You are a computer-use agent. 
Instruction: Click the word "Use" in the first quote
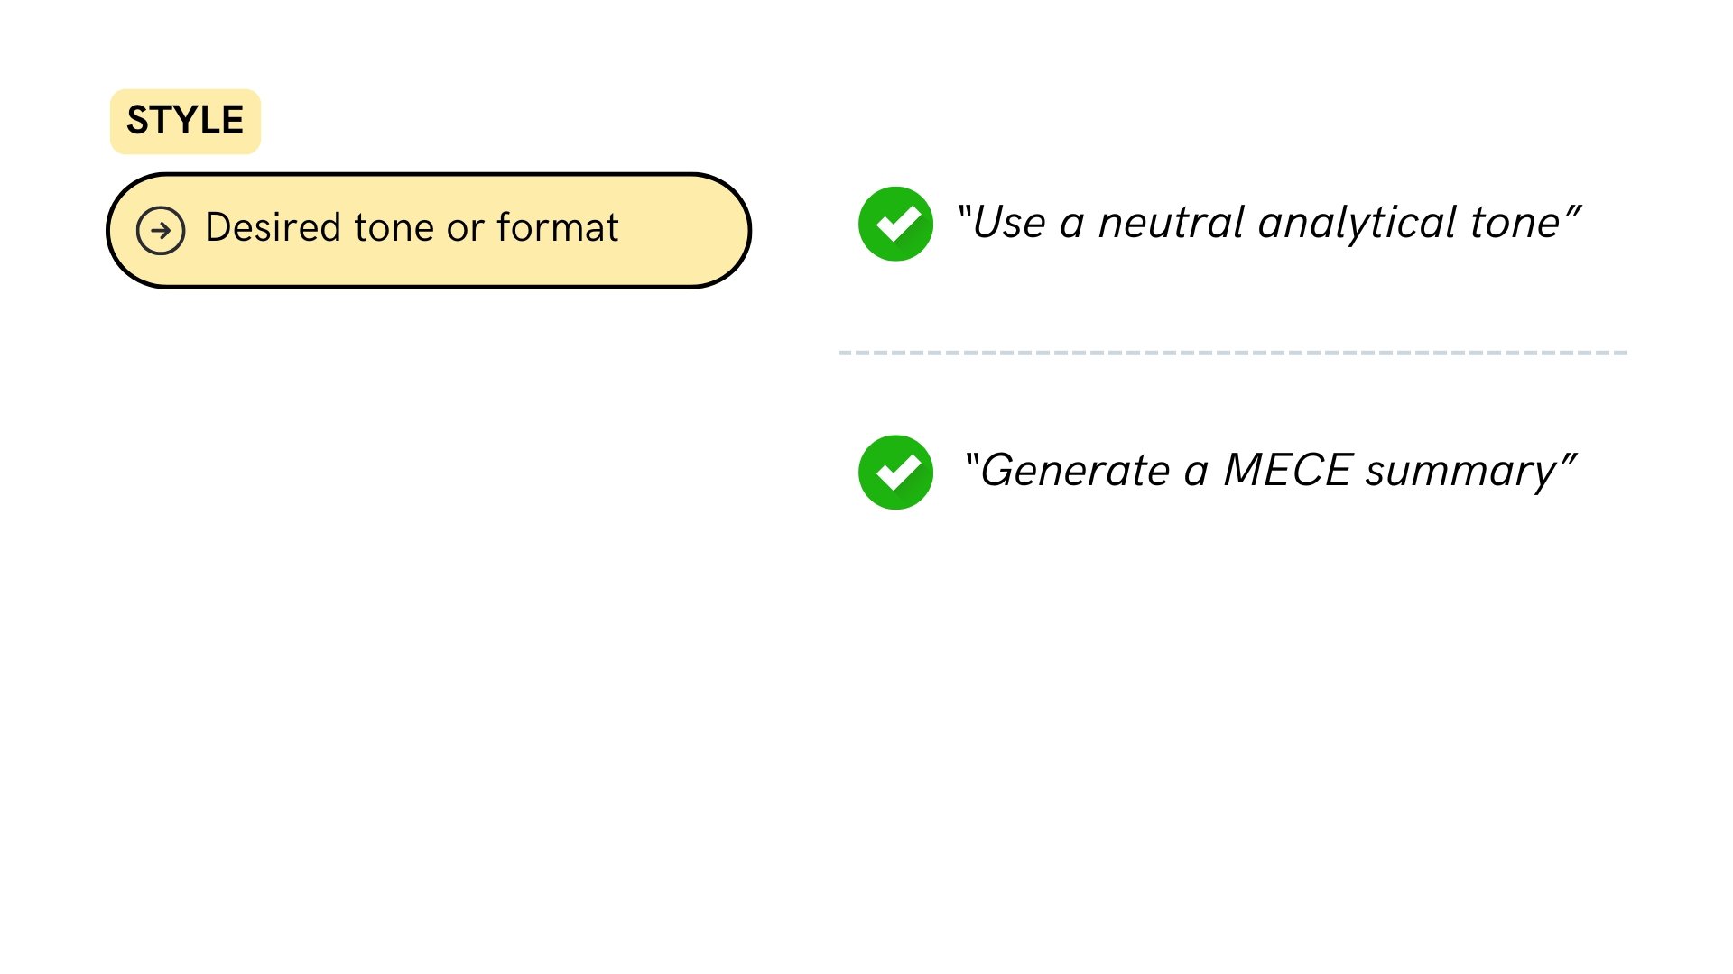pyautogui.click(x=1009, y=223)
